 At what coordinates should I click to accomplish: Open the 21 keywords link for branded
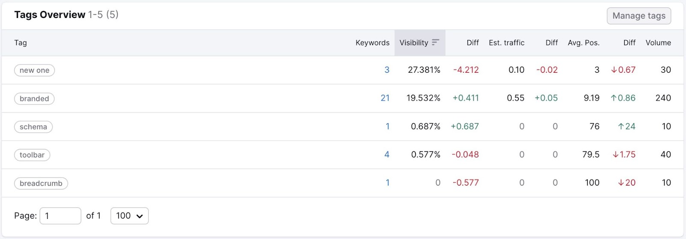coord(385,98)
